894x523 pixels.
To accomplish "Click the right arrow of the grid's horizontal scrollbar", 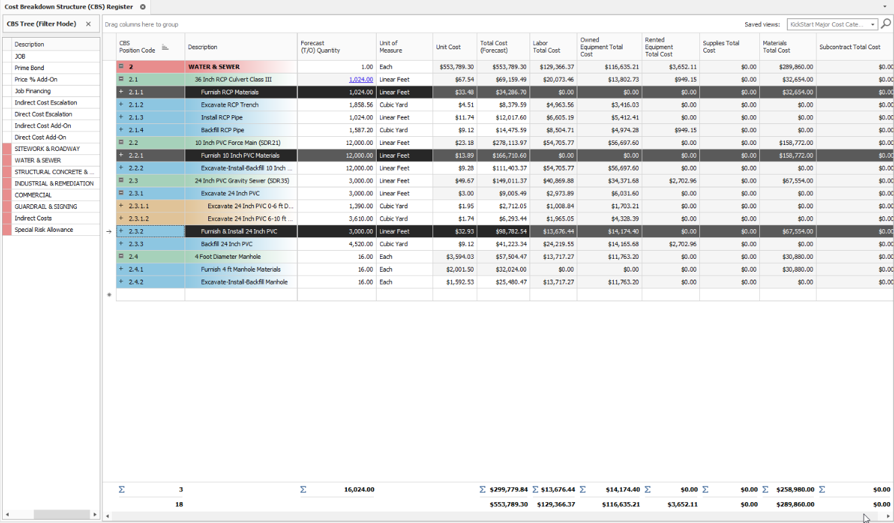I will click(x=889, y=516).
